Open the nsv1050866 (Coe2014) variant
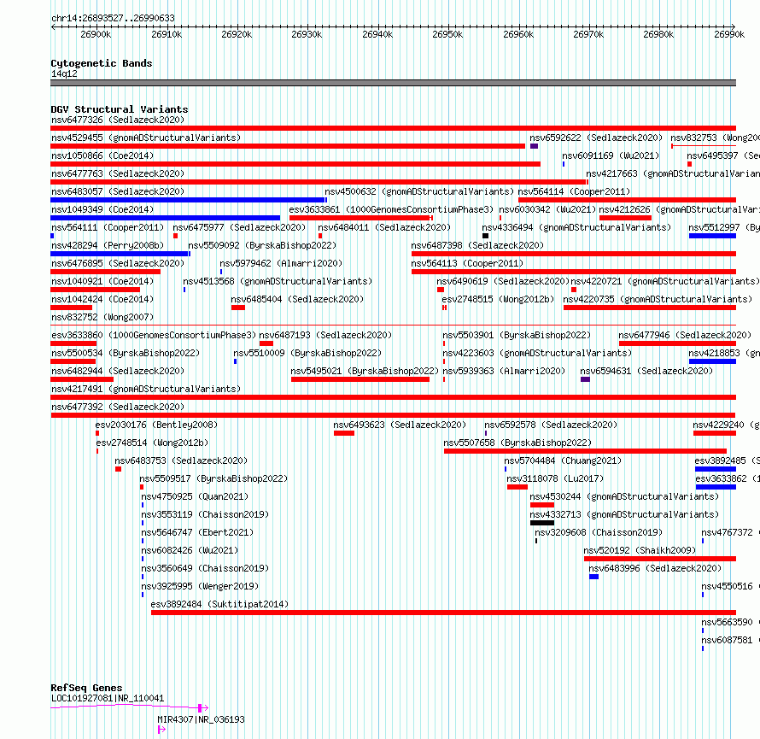The image size is (760, 739). [x=102, y=155]
